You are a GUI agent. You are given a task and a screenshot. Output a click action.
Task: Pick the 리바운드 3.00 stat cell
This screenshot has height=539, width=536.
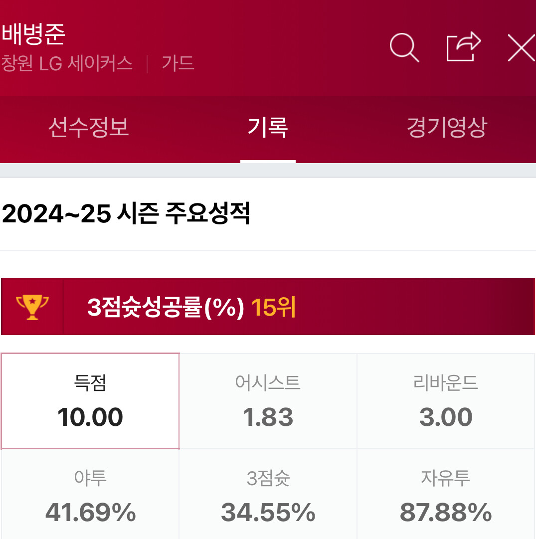[446, 401]
